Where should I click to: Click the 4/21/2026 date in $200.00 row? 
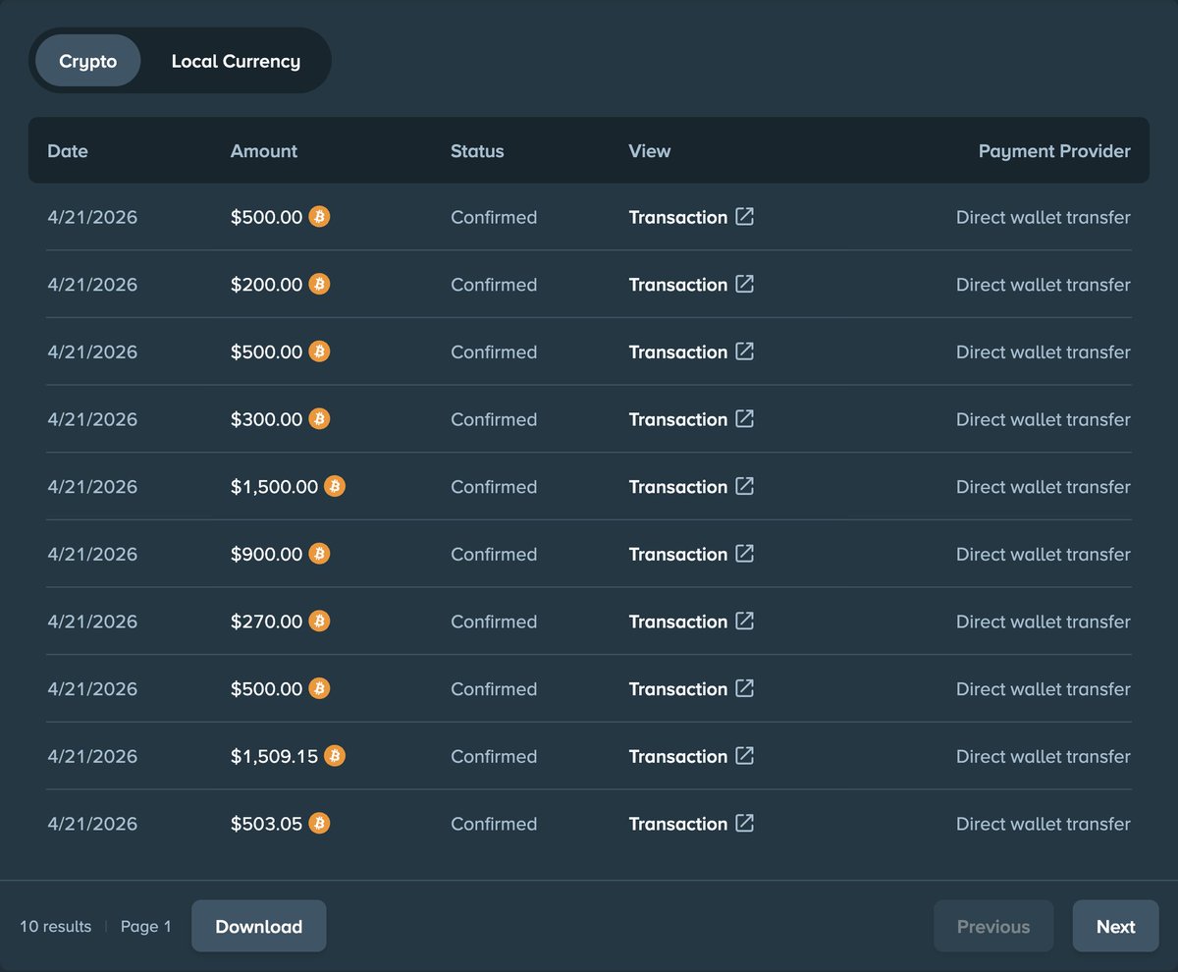point(92,285)
